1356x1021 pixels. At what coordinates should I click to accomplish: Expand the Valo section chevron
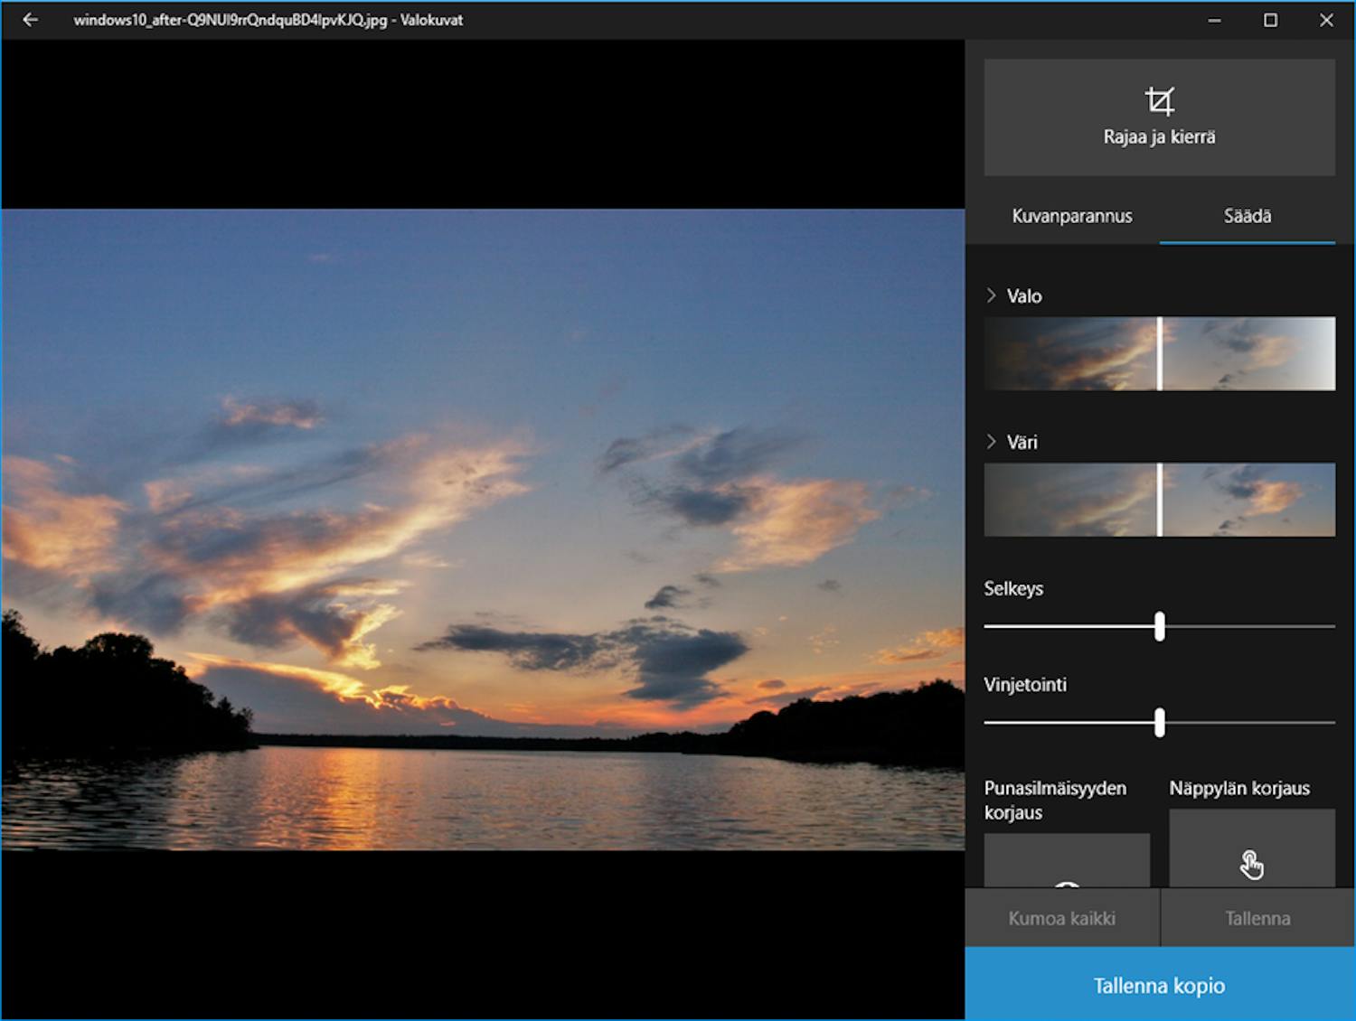tap(992, 295)
